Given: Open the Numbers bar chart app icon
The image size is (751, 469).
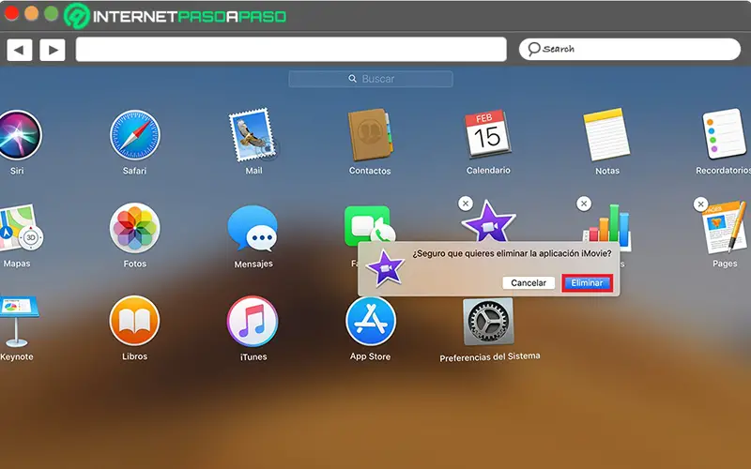Looking at the screenshot, I should tap(607, 225).
